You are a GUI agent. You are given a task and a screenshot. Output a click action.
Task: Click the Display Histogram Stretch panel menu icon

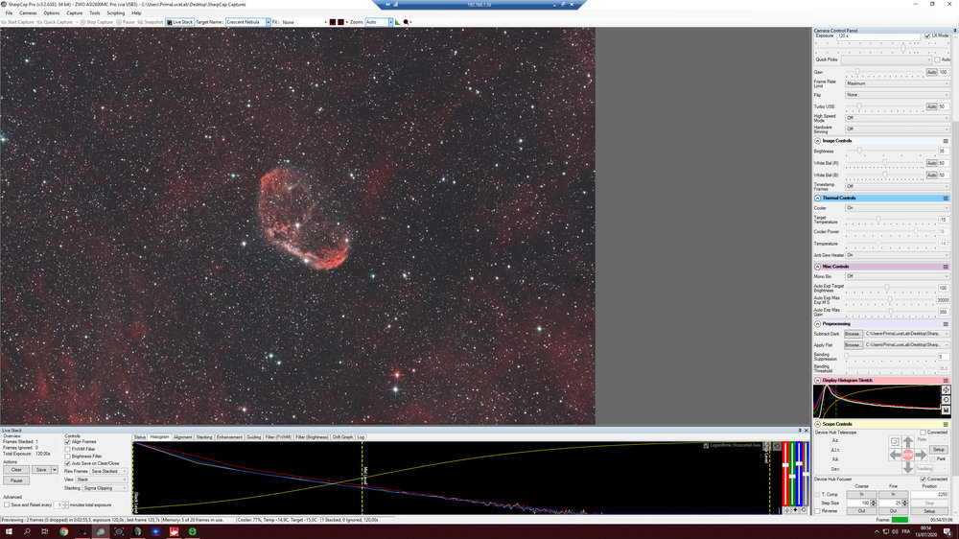946,380
